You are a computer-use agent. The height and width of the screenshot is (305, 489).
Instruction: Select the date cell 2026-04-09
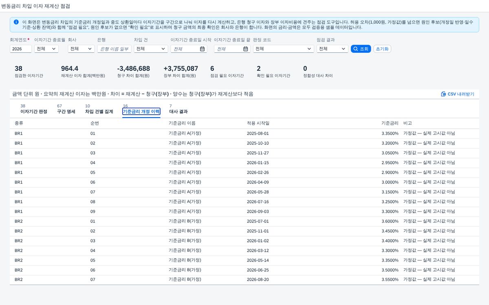(x=258, y=182)
